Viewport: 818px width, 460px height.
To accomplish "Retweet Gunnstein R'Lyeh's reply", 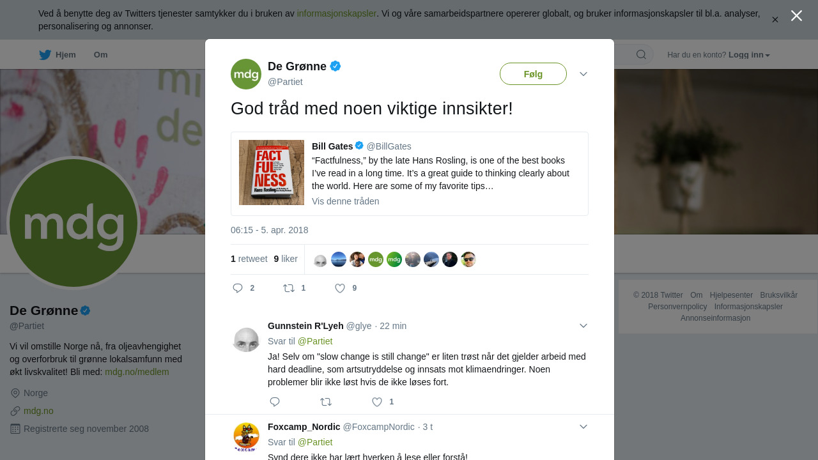I will [x=326, y=402].
